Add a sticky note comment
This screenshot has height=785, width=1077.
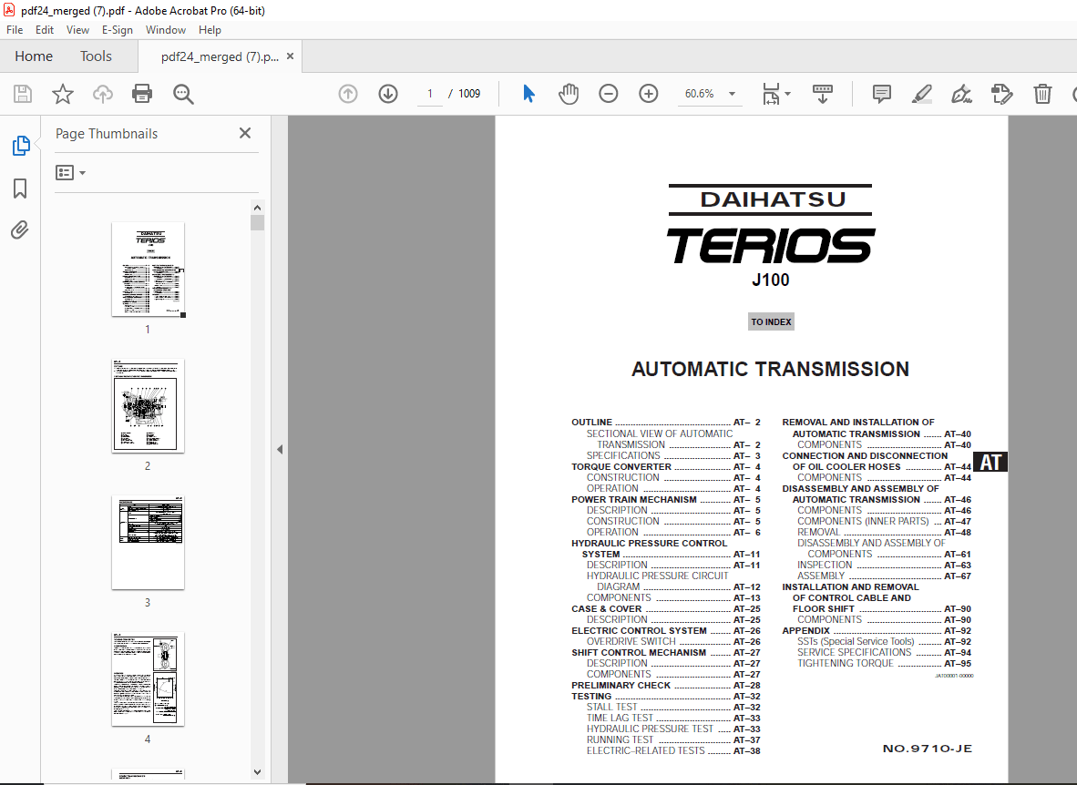click(880, 93)
